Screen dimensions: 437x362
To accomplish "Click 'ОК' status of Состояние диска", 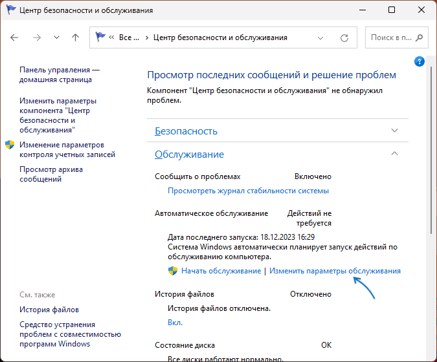I will click(x=326, y=345).
